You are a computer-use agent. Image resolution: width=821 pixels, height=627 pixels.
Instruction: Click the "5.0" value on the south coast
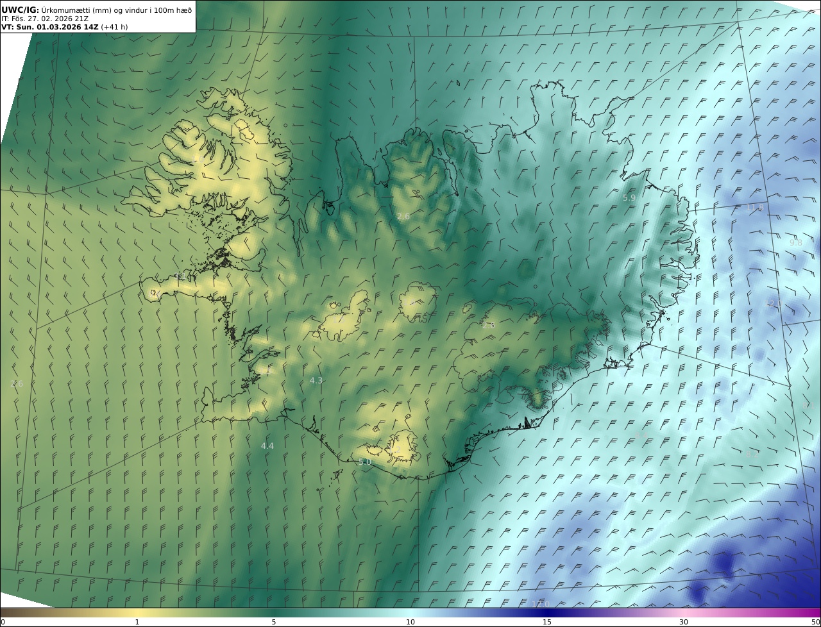[x=365, y=462]
